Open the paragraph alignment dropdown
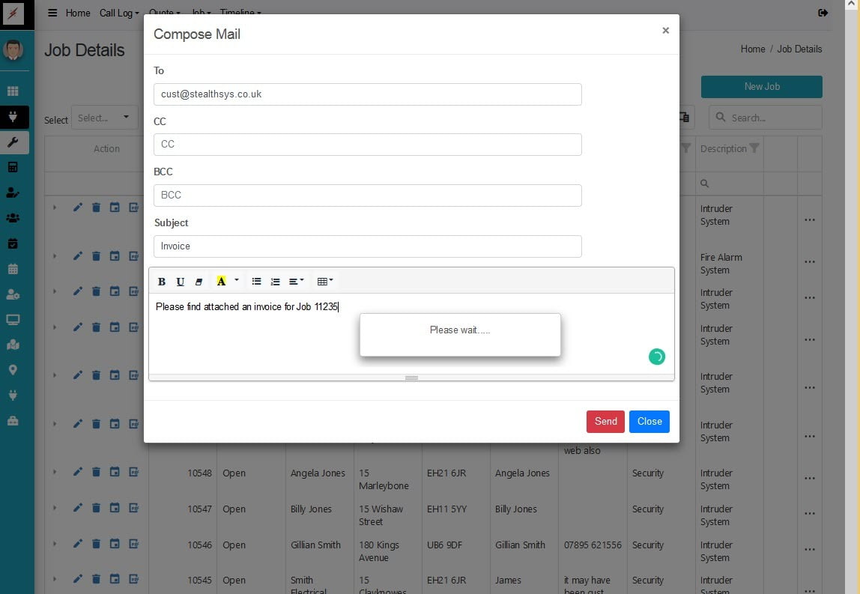860x594 pixels. point(297,282)
